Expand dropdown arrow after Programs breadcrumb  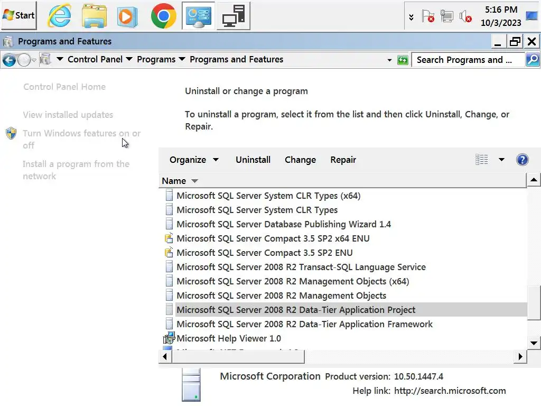182,59
